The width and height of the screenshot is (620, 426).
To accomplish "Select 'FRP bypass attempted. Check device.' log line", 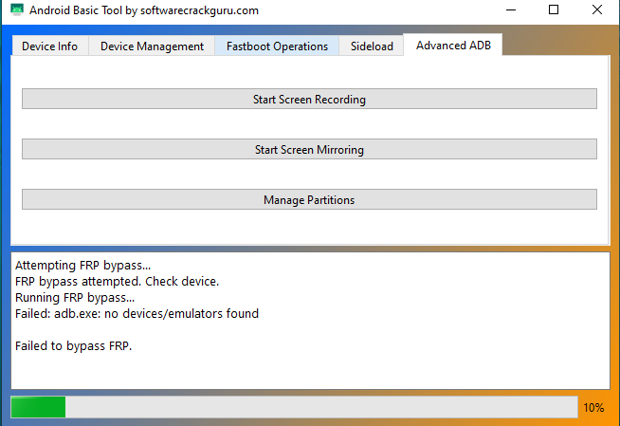I will 117,281.
